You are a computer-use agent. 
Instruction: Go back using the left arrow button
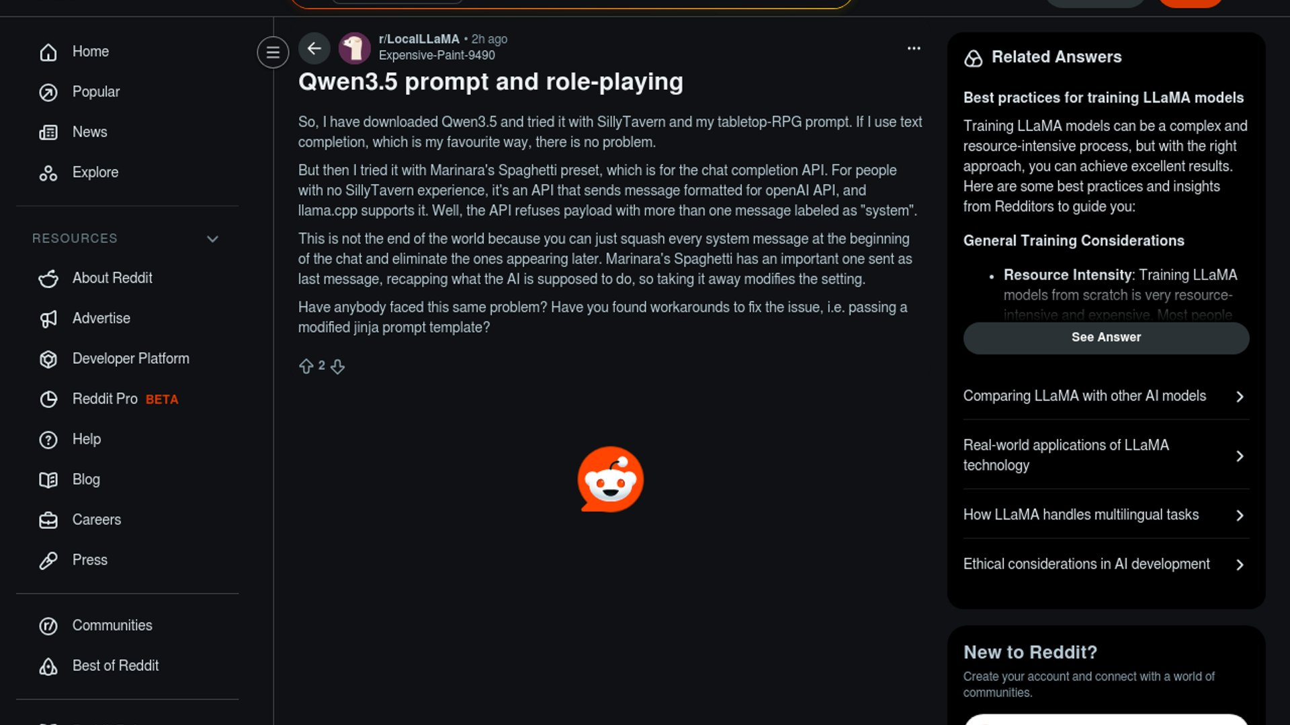coord(314,48)
